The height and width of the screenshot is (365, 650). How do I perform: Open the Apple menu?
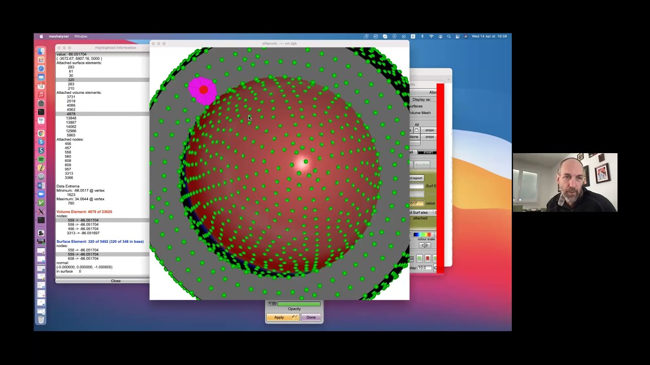pyautogui.click(x=41, y=36)
